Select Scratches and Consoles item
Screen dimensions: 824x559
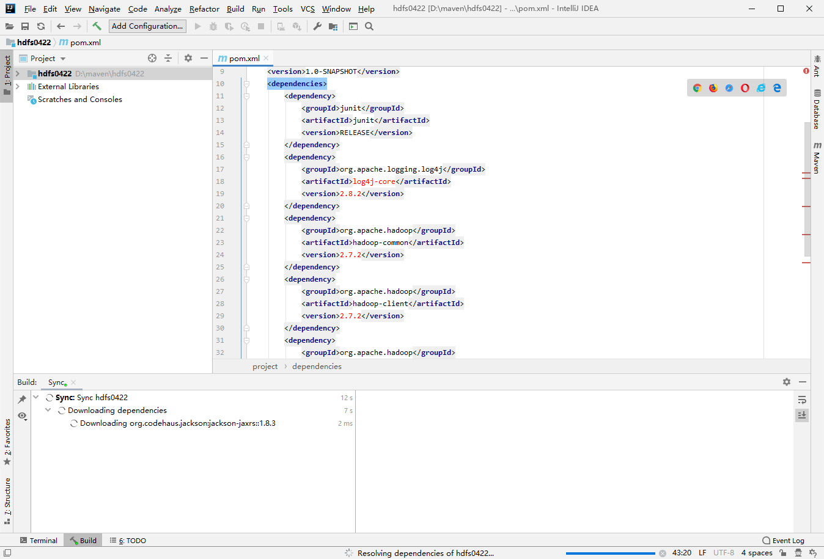[x=80, y=99]
